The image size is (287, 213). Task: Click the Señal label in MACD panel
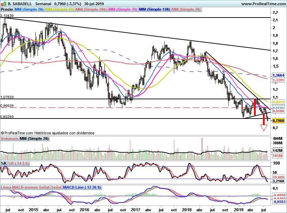tap(56, 187)
